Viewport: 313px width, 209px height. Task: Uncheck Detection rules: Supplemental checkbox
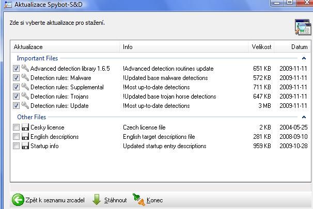tap(16, 87)
